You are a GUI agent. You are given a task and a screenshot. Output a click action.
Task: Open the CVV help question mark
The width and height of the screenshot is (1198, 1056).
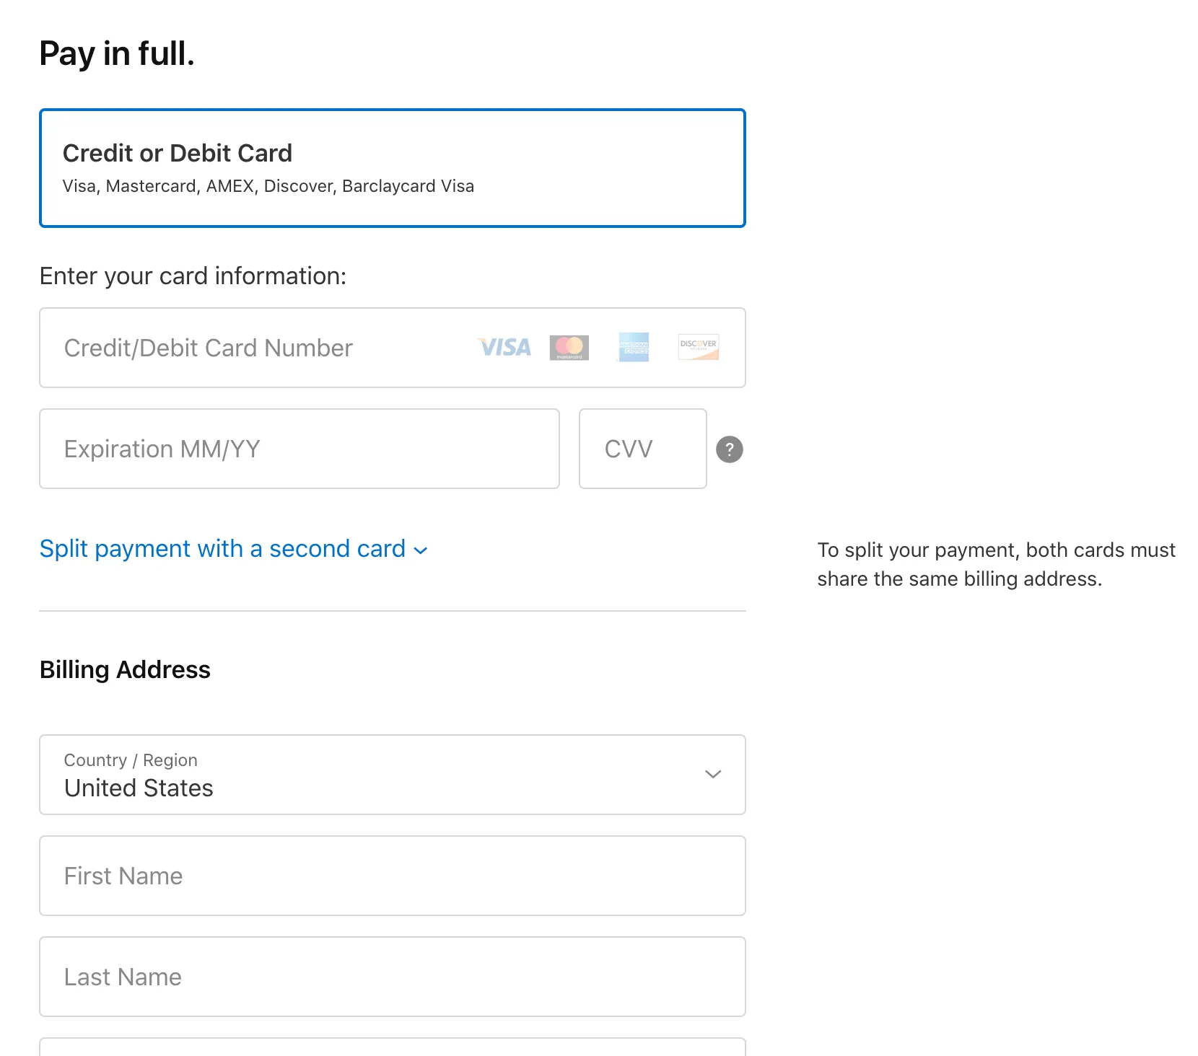[729, 449]
